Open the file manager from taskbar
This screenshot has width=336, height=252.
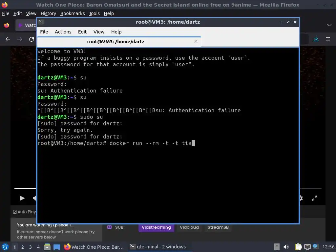click(47, 247)
